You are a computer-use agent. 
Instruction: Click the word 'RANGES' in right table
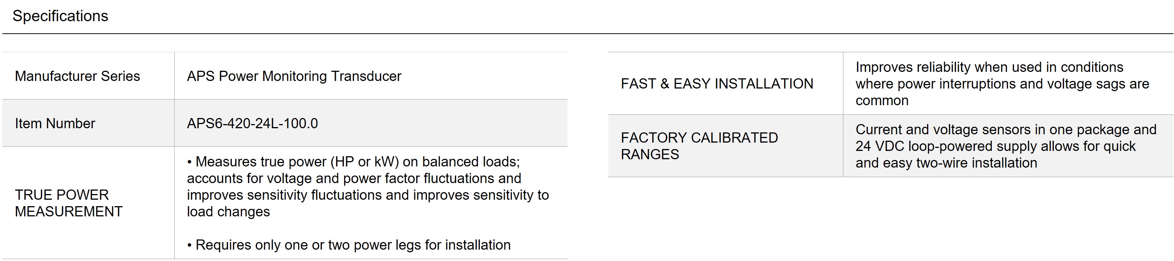pos(650,155)
